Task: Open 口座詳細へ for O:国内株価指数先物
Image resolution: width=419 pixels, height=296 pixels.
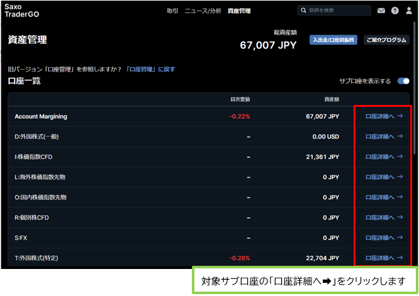Action: pos(384,197)
